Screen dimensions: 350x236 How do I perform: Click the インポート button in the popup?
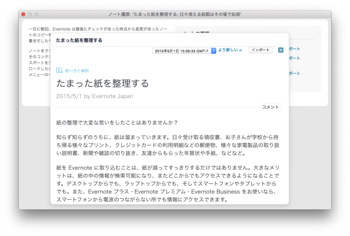point(260,50)
